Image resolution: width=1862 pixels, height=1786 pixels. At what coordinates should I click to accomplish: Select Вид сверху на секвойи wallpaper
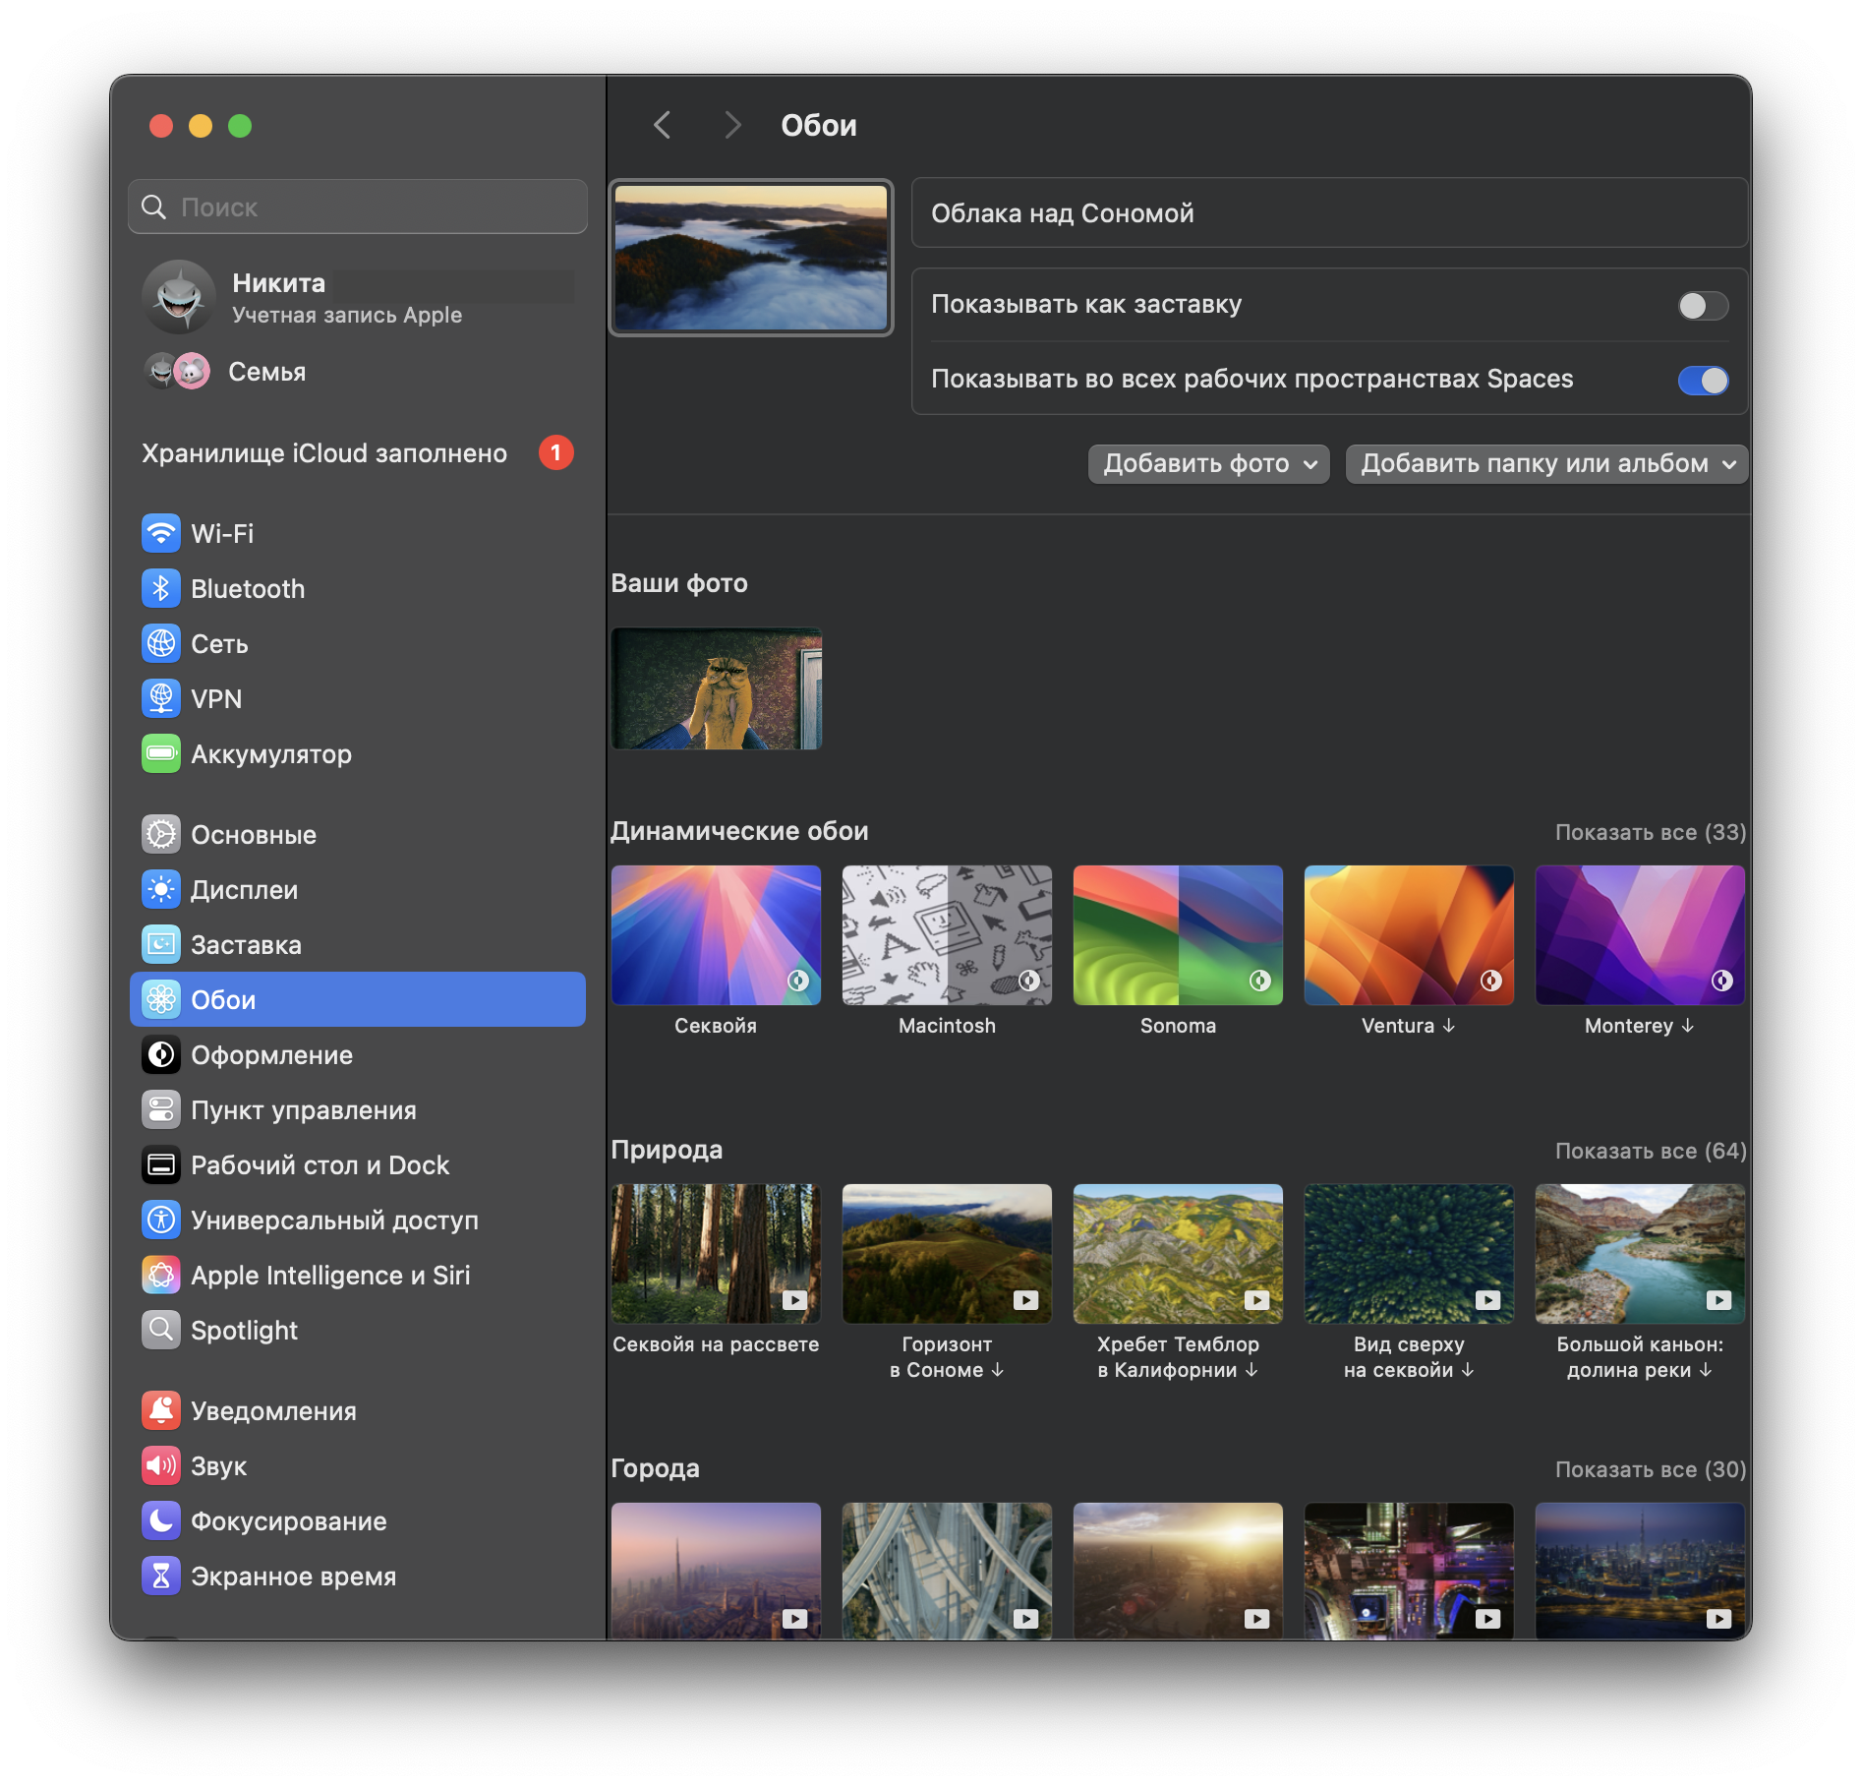pyautogui.click(x=1410, y=1254)
